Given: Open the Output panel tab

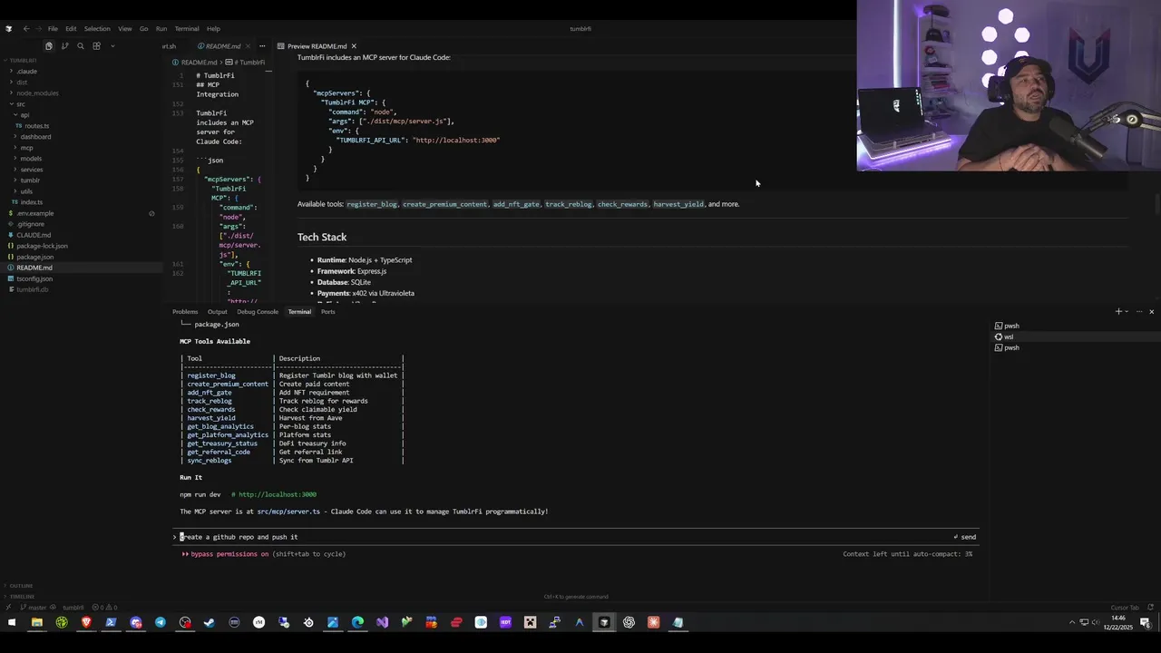Looking at the screenshot, I should pos(217,312).
